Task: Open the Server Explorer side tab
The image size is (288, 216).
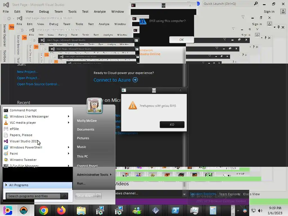Action: (4, 35)
